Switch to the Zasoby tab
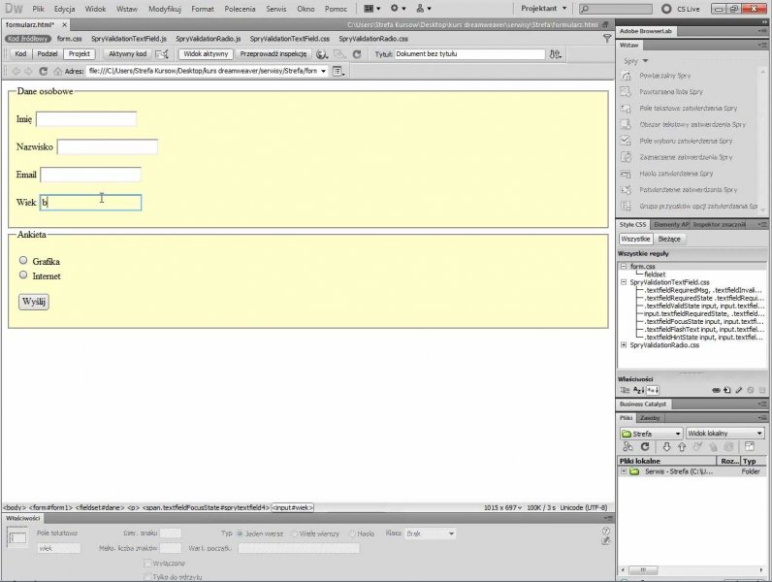 (649, 418)
